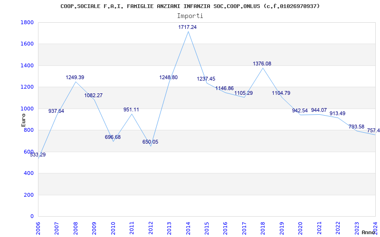
Task: Select the 1376.08 data label
Action: 262,64
